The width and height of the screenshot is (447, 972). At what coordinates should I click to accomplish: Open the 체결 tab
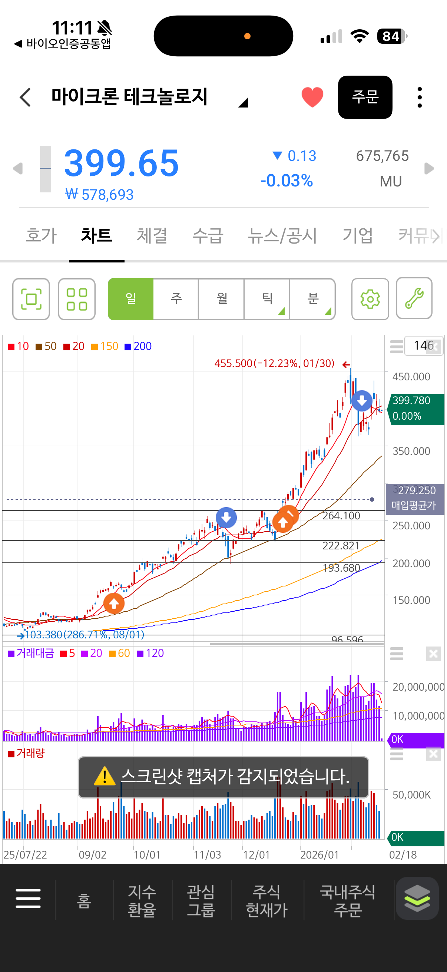click(x=152, y=235)
